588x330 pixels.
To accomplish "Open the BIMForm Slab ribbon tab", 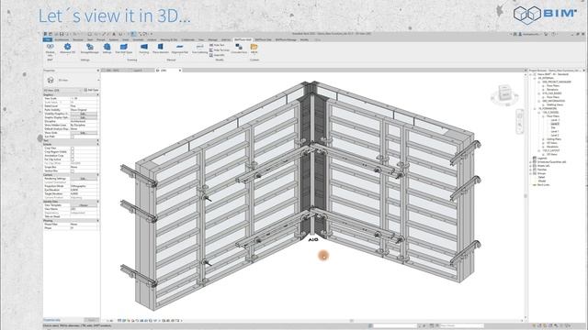I will click(x=264, y=39).
